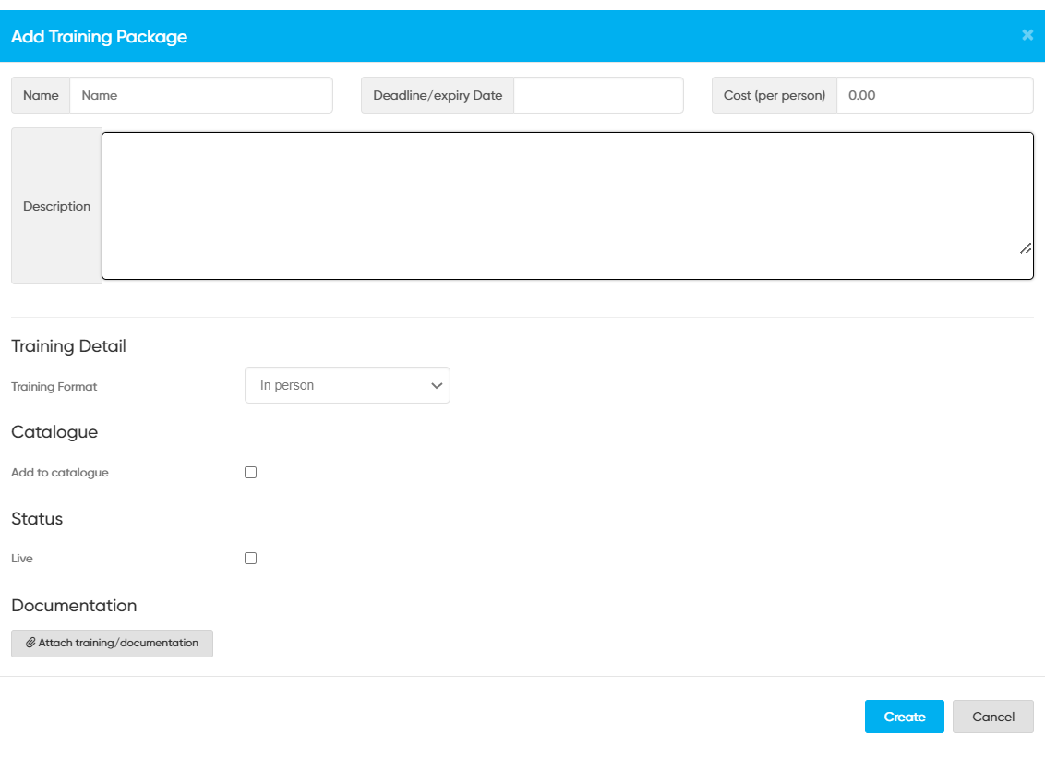The width and height of the screenshot is (1045, 772).
Task: Click the Training Detail section heading
Action: point(67,345)
